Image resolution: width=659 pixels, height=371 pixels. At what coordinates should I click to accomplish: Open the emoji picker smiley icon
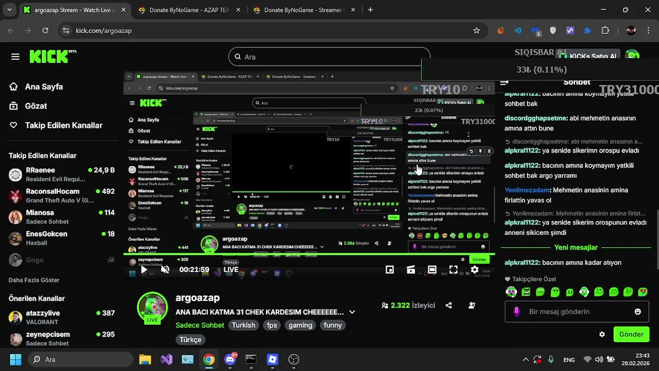coord(638,312)
